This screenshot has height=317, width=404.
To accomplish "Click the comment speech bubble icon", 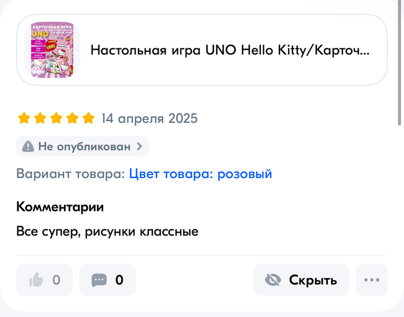I will coord(99,280).
